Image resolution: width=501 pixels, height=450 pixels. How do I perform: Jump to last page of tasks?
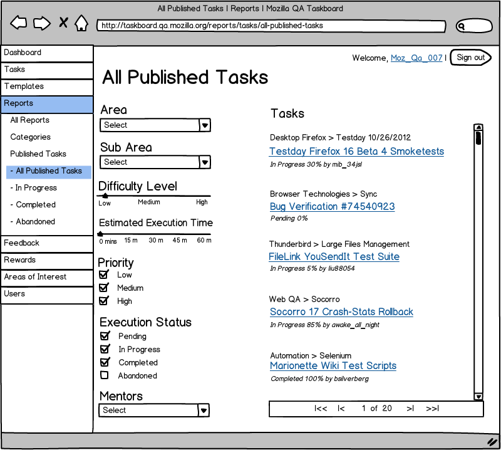[x=433, y=409]
